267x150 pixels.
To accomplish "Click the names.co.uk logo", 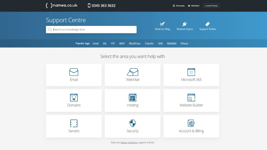I will point(62,5).
